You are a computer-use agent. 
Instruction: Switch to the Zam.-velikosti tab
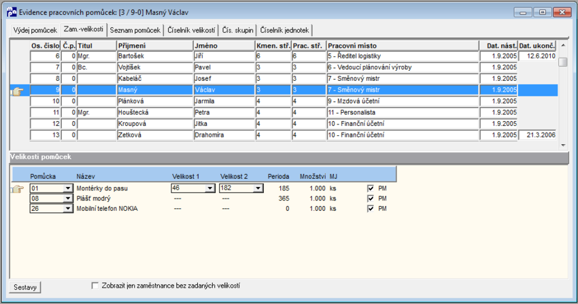[84, 29]
